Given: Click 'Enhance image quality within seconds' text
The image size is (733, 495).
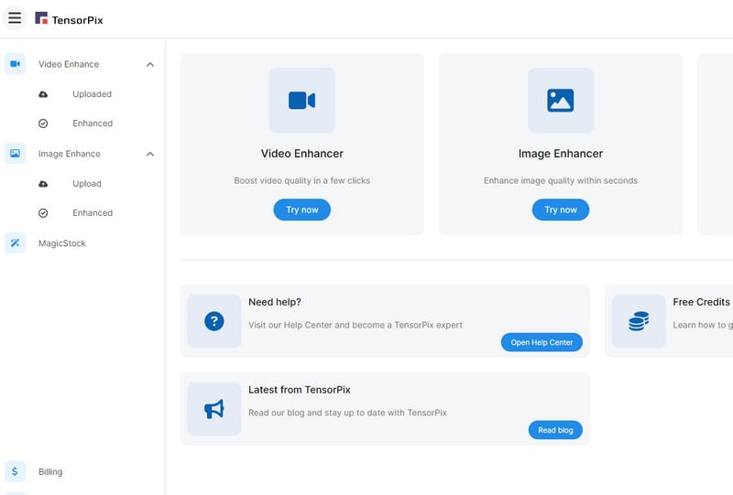Looking at the screenshot, I should pyautogui.click(x=561, y=181).
